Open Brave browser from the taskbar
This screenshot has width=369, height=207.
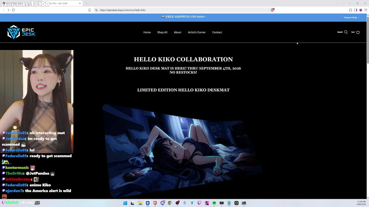155,203
